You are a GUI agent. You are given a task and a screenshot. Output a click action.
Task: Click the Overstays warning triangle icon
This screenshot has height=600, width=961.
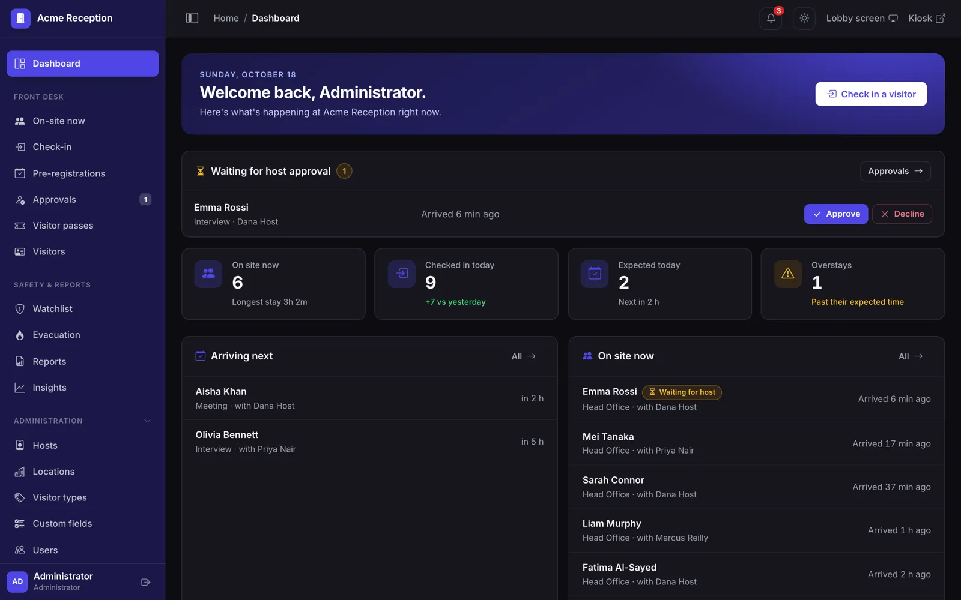click(x=788, y=274)
